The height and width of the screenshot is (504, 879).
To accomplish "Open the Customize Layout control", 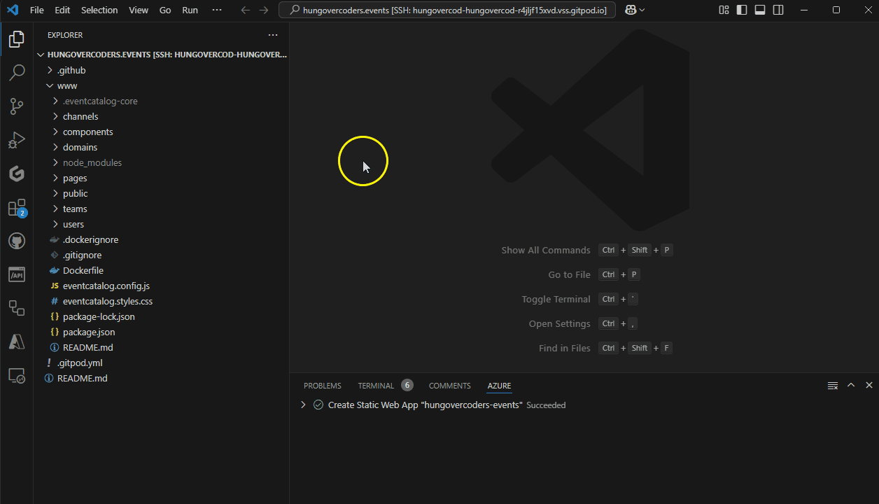I will 724,10.
